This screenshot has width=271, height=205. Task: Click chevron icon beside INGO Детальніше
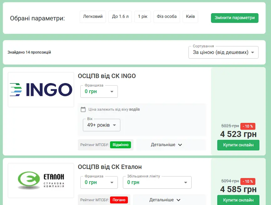click(180, 145)
